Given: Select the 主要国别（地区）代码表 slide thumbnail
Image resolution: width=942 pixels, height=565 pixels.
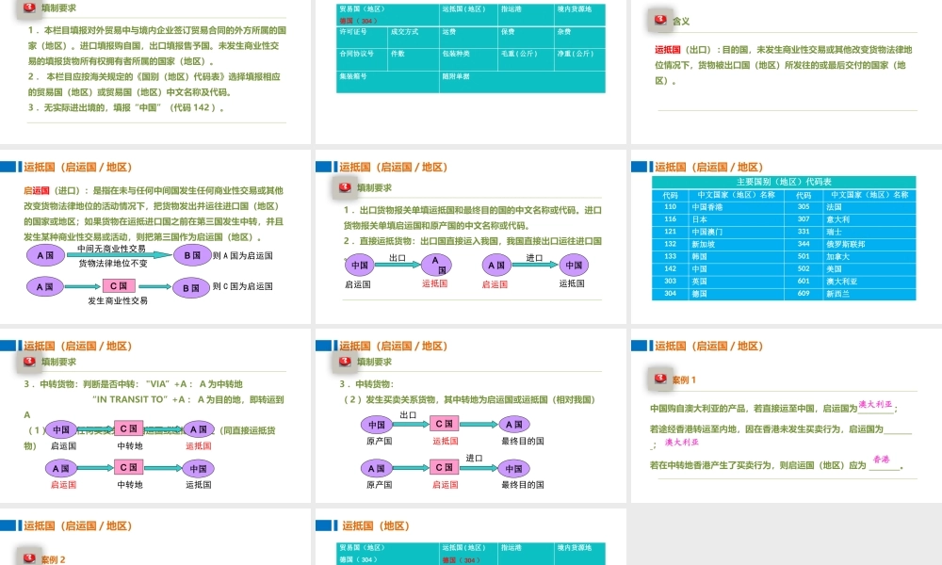Looking at the screenshot, I should pyautogui.click(x=787, y=237).
